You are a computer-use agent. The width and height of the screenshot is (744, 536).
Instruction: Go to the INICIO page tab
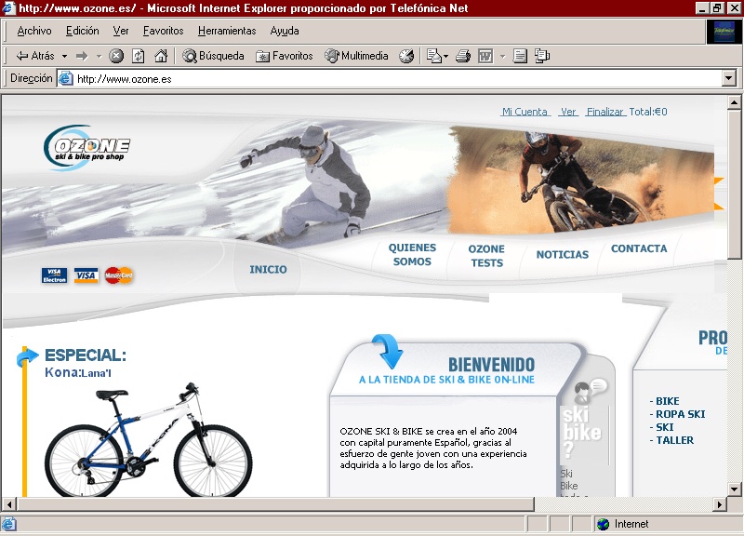[x=268, y=270]
